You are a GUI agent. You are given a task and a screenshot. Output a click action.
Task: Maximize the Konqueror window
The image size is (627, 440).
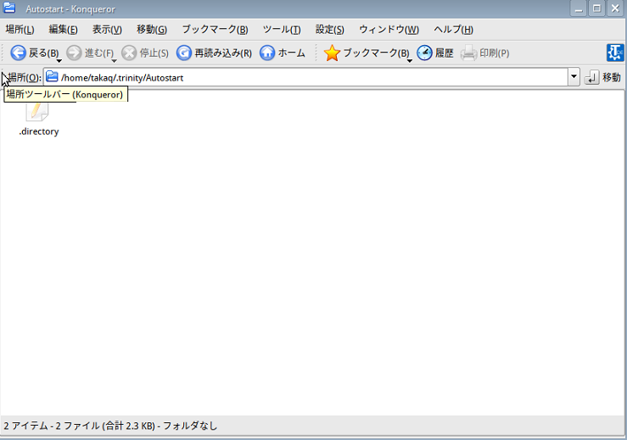point(596,8)
